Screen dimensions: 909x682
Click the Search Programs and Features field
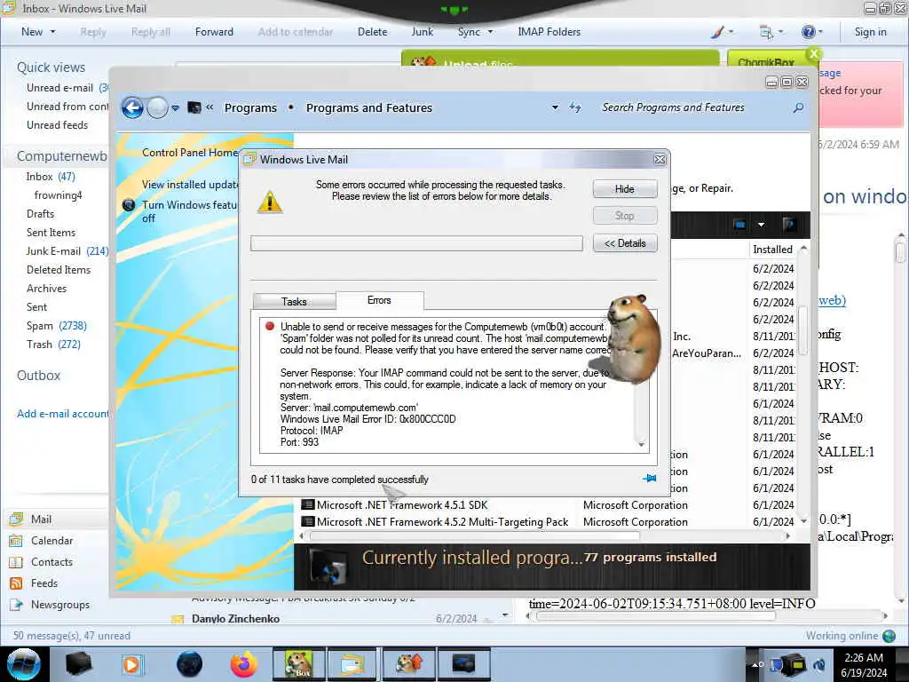click(694, 107)
